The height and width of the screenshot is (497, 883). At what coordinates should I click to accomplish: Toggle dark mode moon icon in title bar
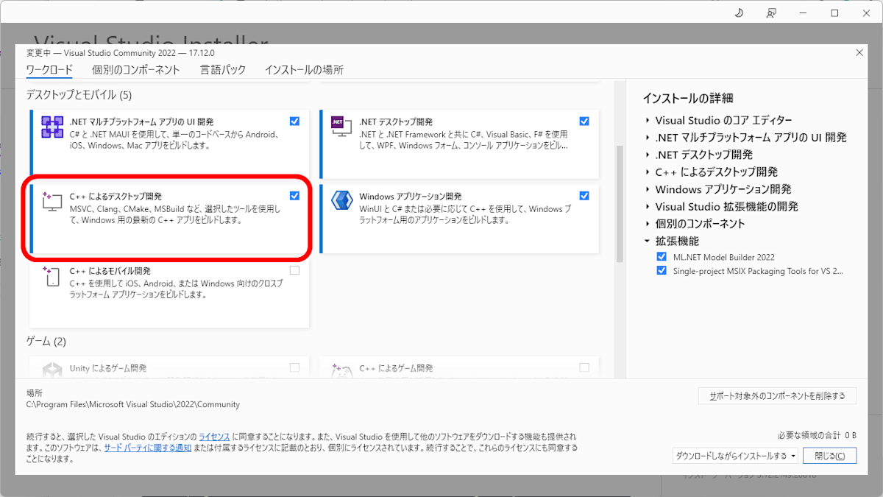click(x=740, y=13)
